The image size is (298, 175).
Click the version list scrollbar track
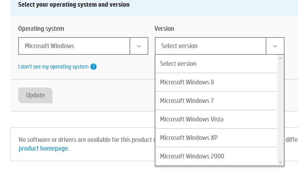280,110
